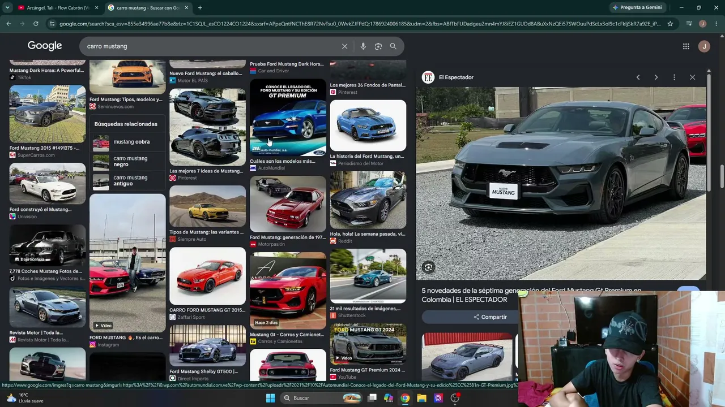Open the related blue Mustang image in preview
This screenshot has width=725, height=407.
pos(467,356)
